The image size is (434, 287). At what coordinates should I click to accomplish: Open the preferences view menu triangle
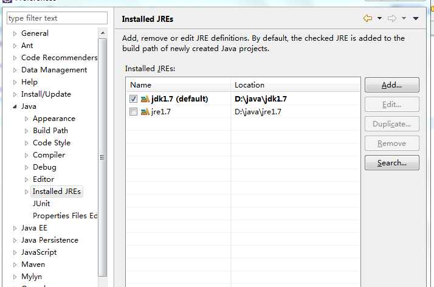pos(416,18)
